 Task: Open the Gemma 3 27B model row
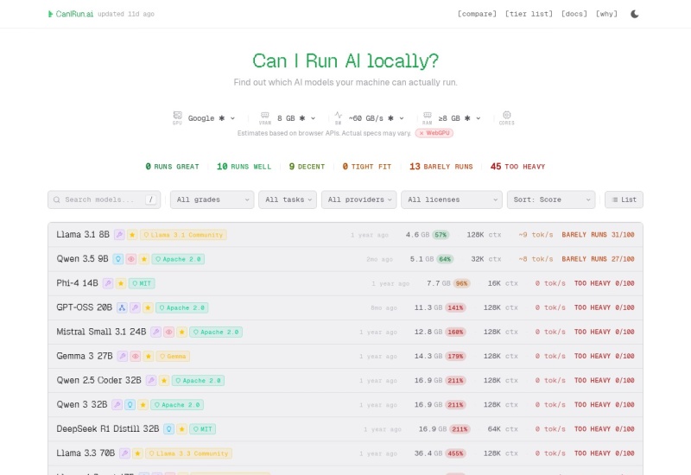(x=345, y=356)
